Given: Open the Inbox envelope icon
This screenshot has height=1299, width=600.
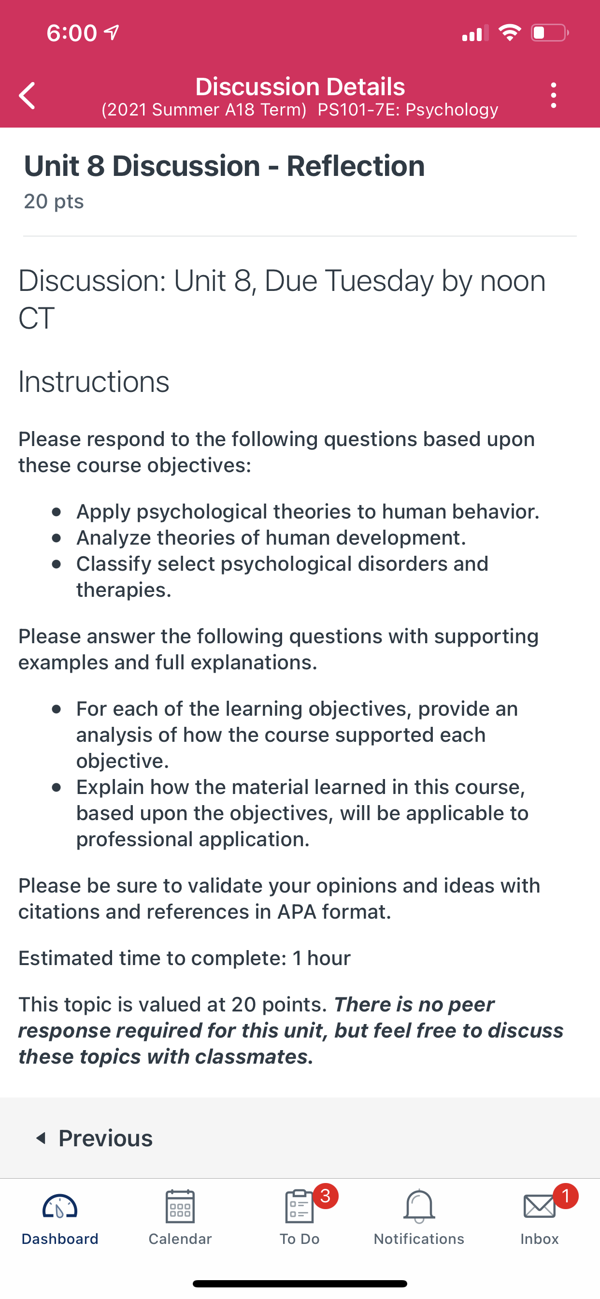Looking at the screenshot, I should tap(540, 1207).
